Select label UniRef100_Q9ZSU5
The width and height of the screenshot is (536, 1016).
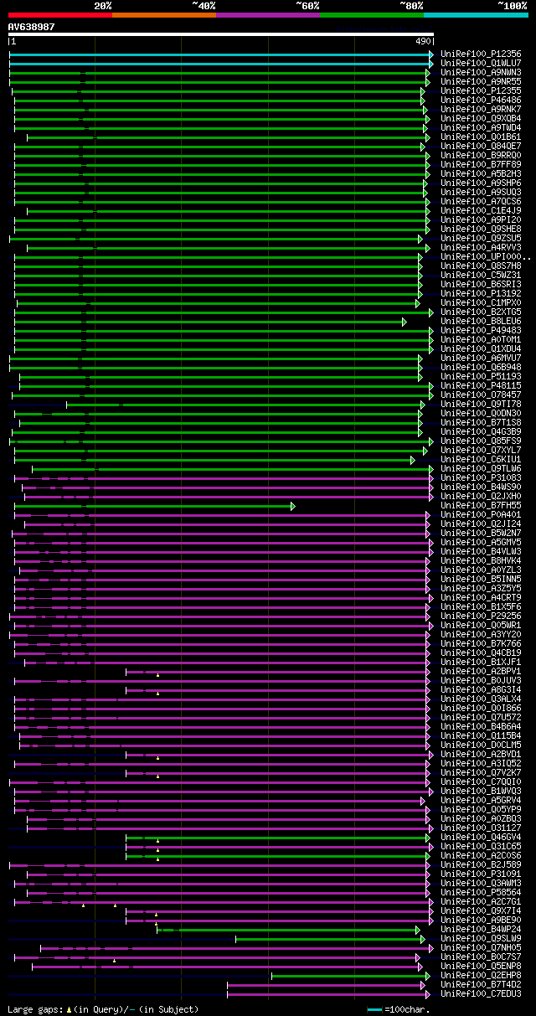(481, 238)
